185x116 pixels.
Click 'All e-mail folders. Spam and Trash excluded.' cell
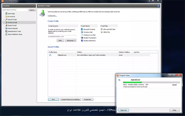click(91, 55)
